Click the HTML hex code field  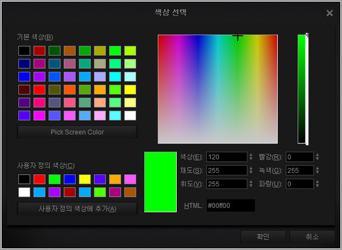pyautogui.click(x=231, y=206)
